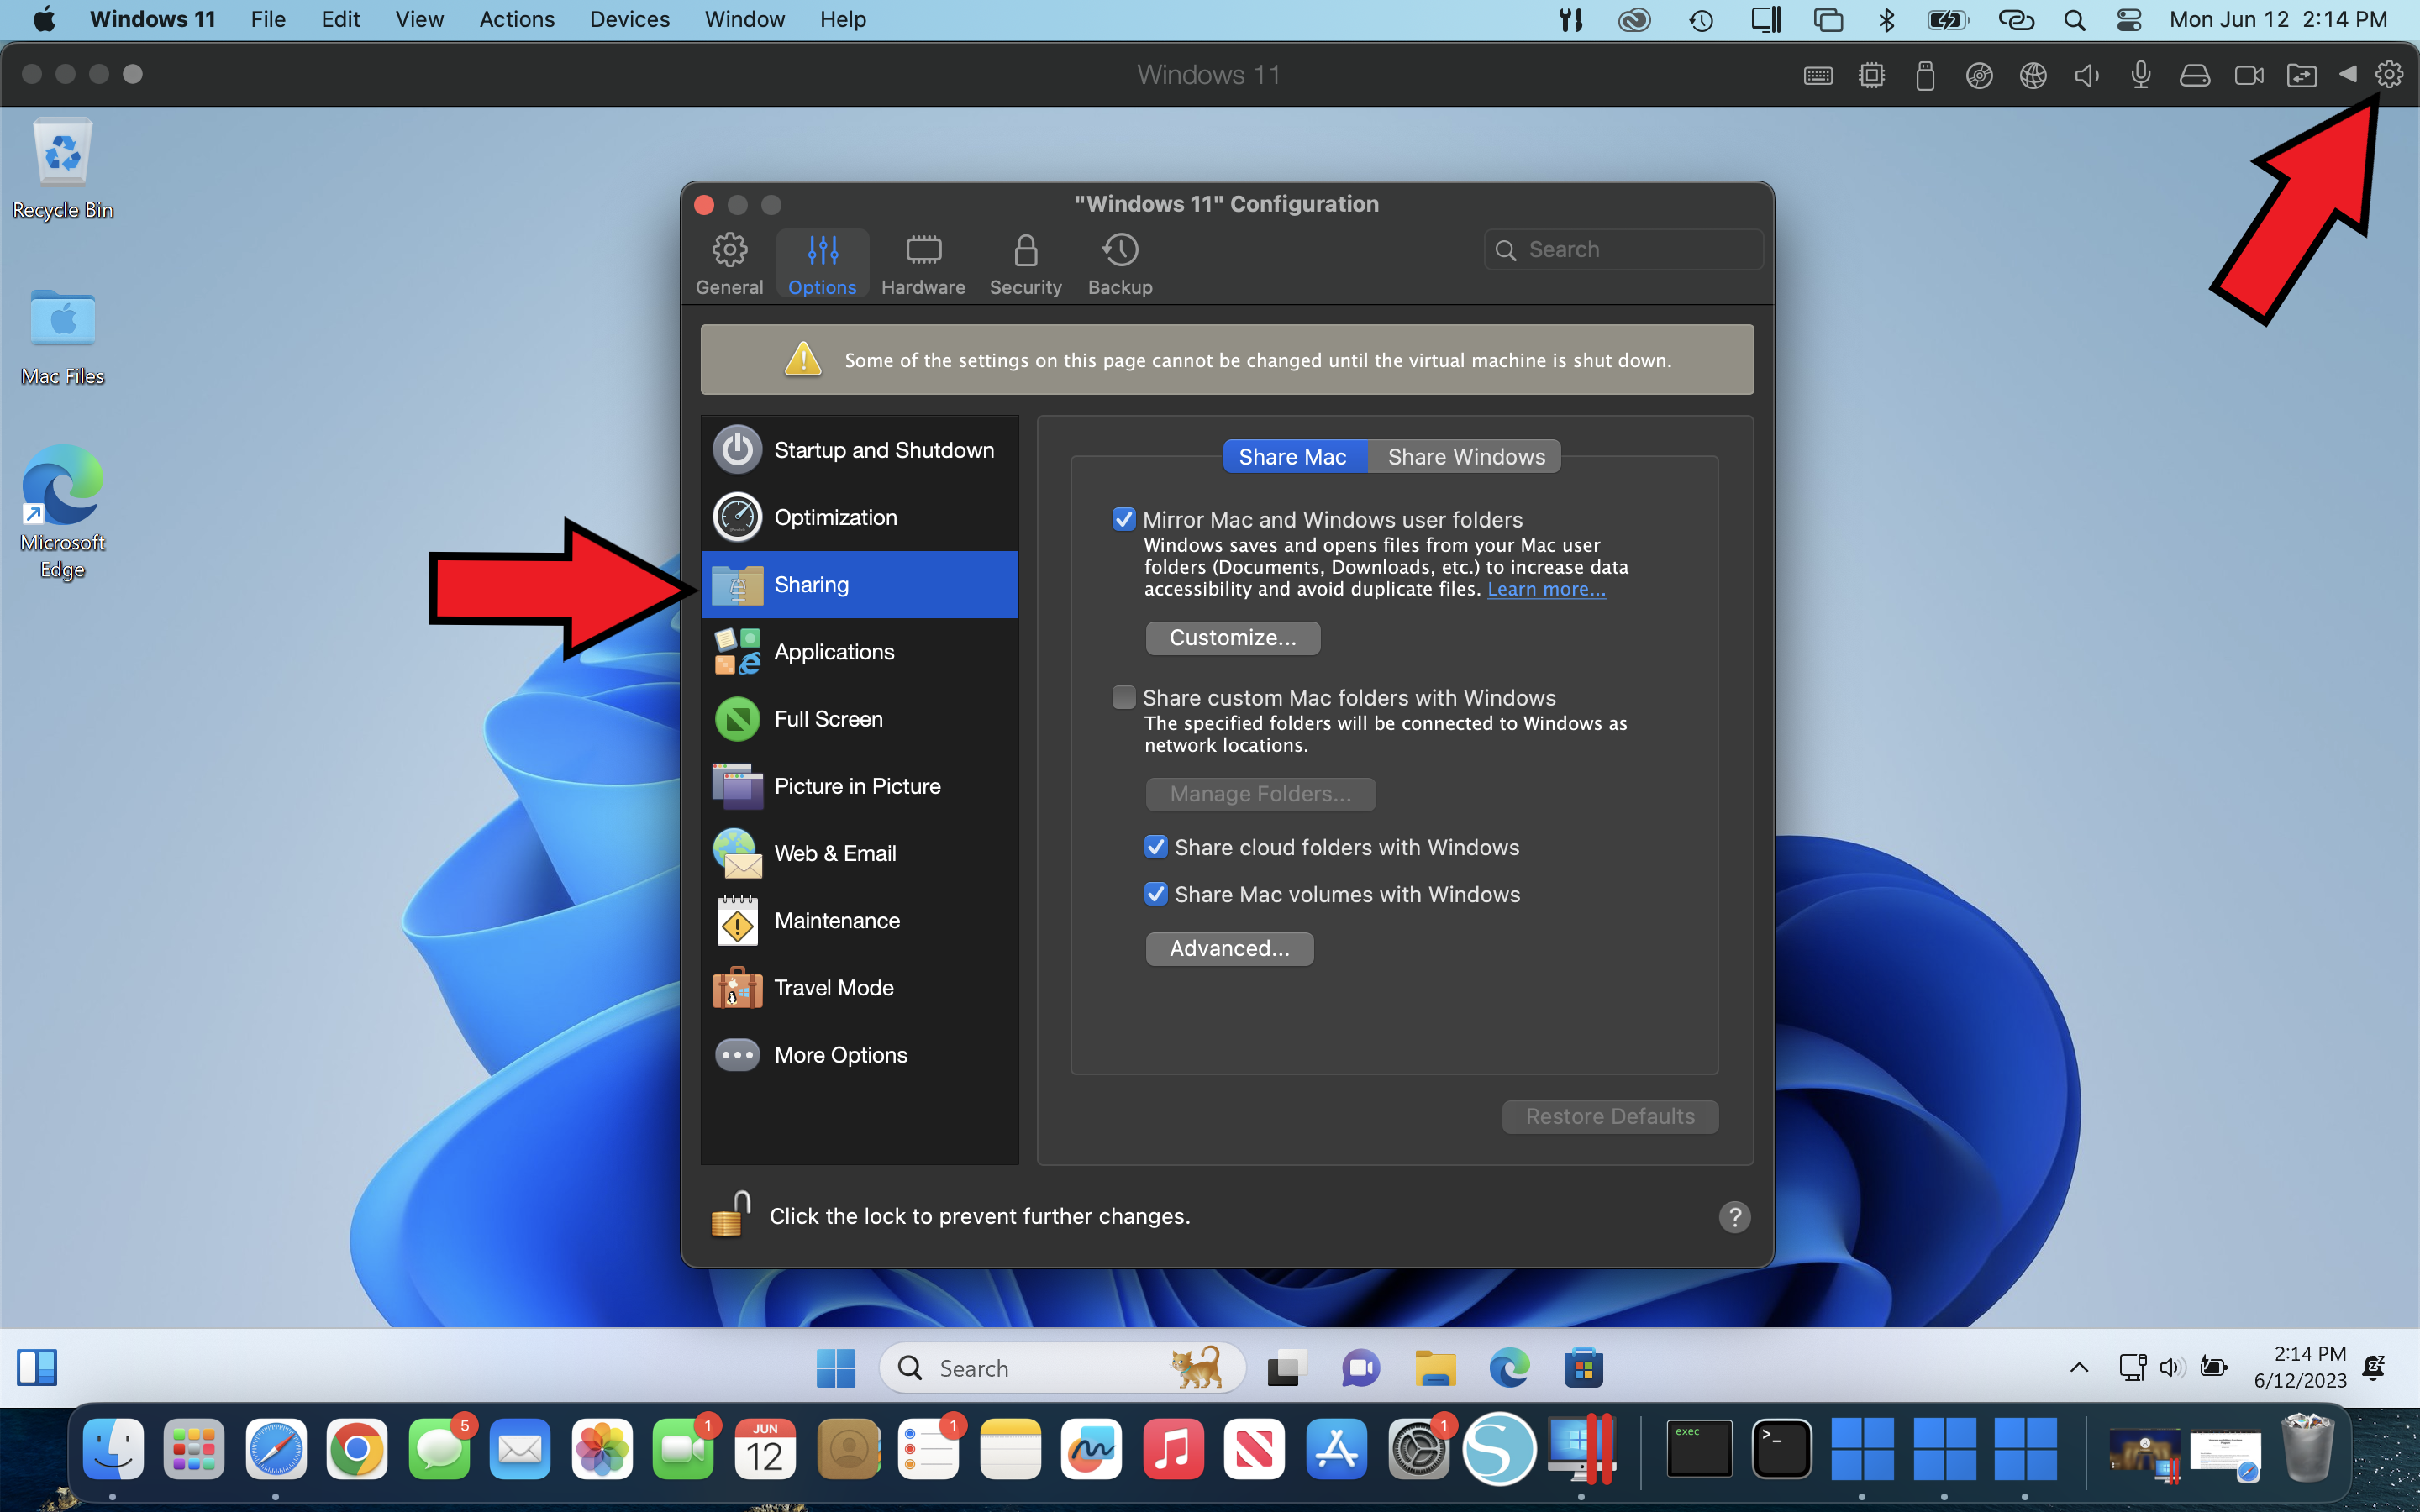Enable Share custom Mac folders with Windows
The width and height of the screenshot is (2420, 1512).
point(1124,697)
